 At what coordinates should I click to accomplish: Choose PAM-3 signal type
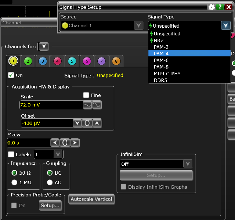189,47
